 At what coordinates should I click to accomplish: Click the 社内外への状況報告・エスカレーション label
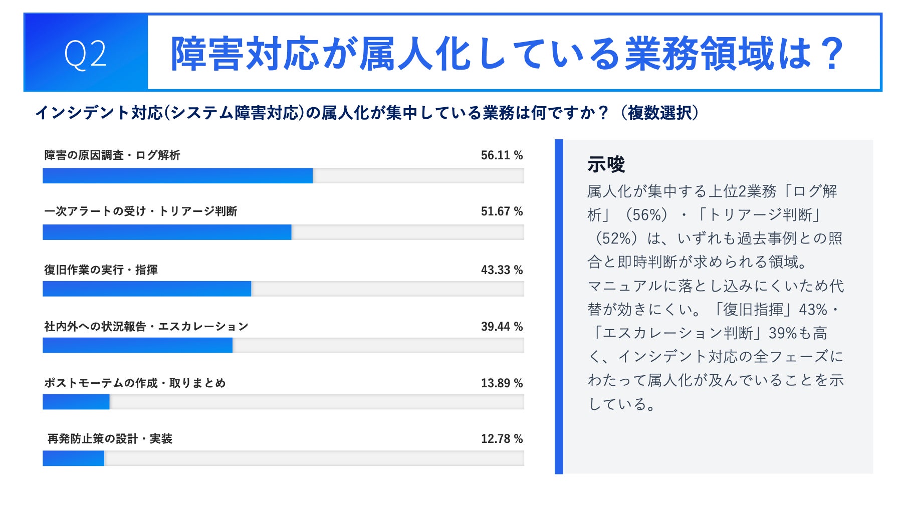(x=146, y=327)
